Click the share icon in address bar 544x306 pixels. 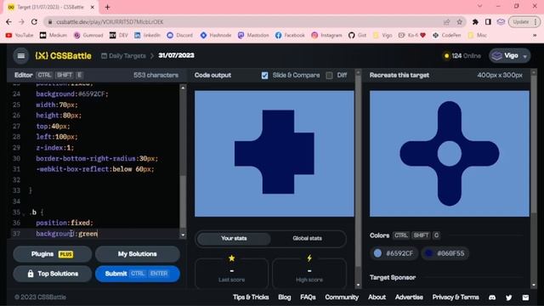pyautogui.click(x=446, y=22)
